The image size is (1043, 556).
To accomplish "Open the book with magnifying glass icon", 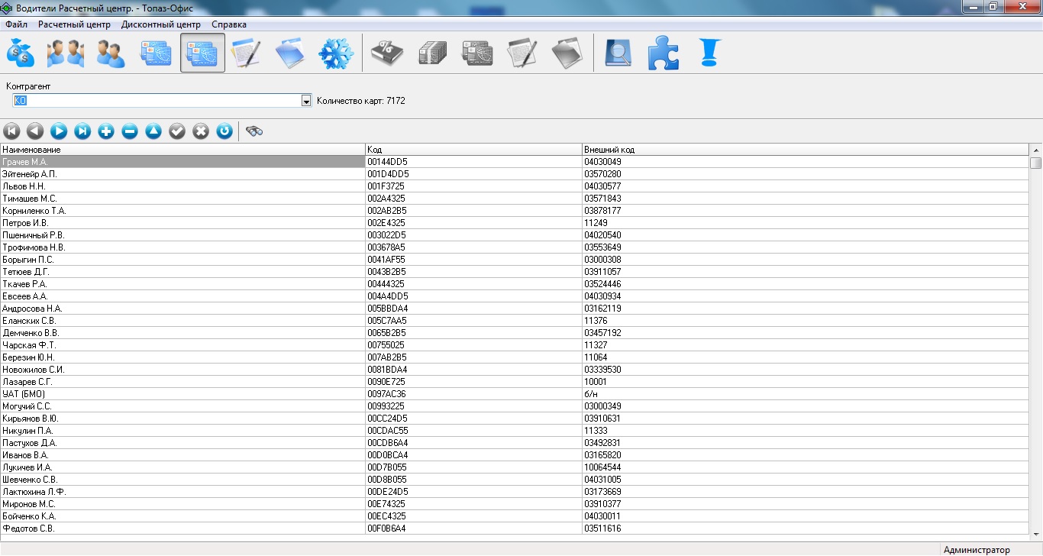I will (618, 53).
